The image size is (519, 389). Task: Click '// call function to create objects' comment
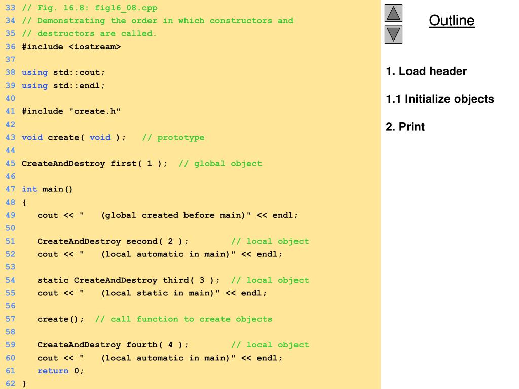click(x=183, y=319)
